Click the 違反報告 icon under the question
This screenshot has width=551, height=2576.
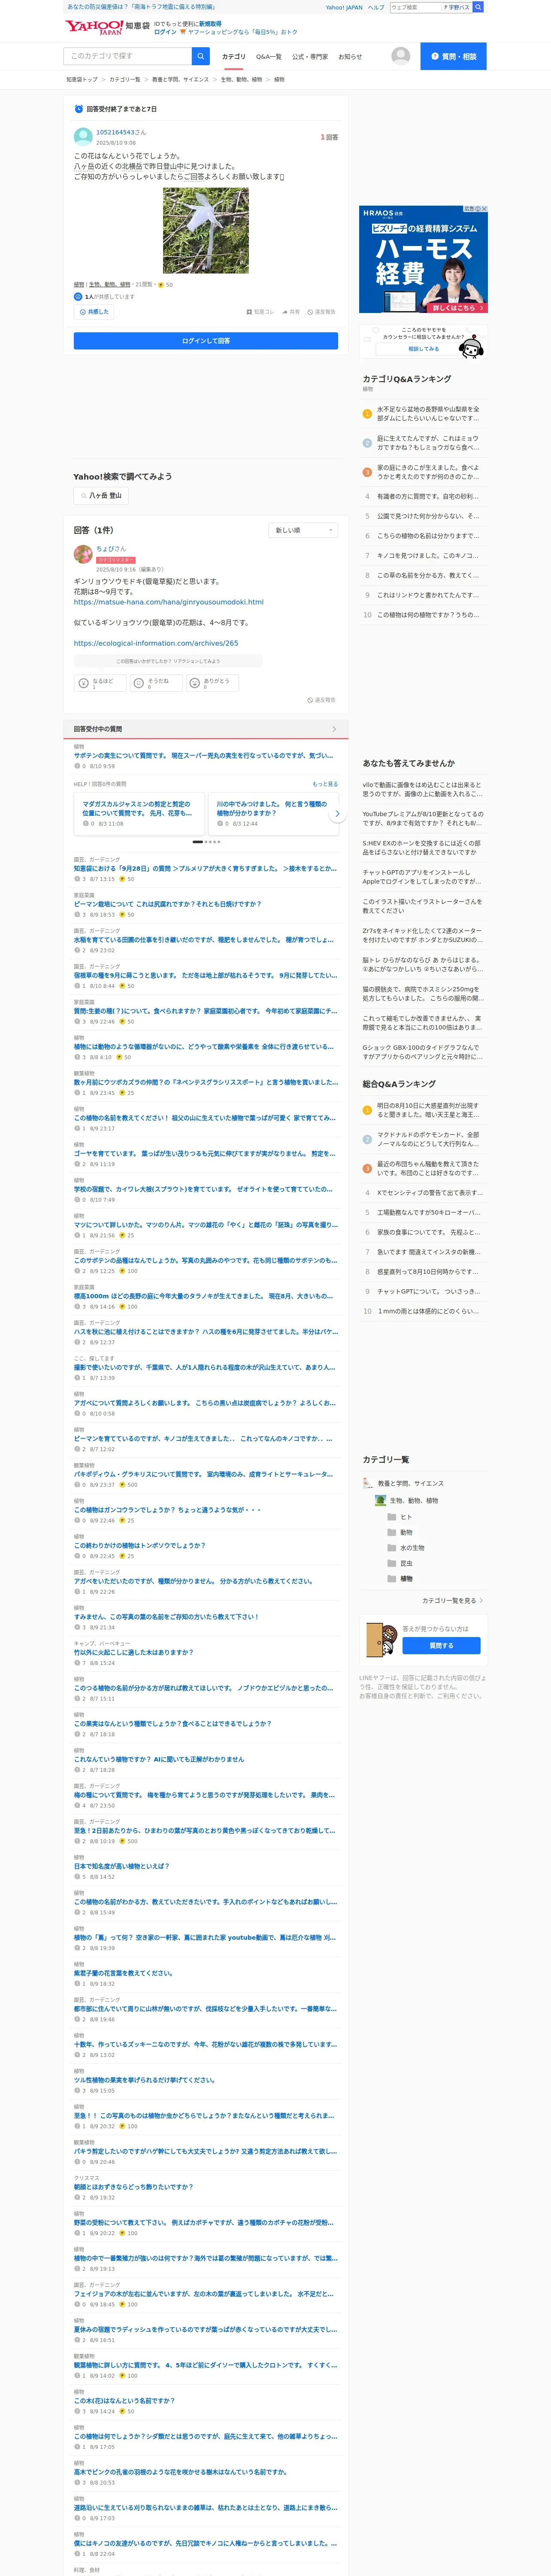coord(310,312)
